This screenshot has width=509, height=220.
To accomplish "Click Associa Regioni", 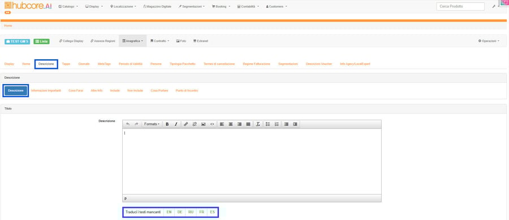I will (x=102, y=41).
